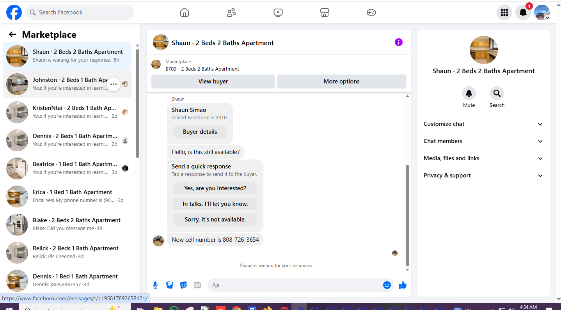
Task: Expand Media, files and links section
Action: pos(483,158)
